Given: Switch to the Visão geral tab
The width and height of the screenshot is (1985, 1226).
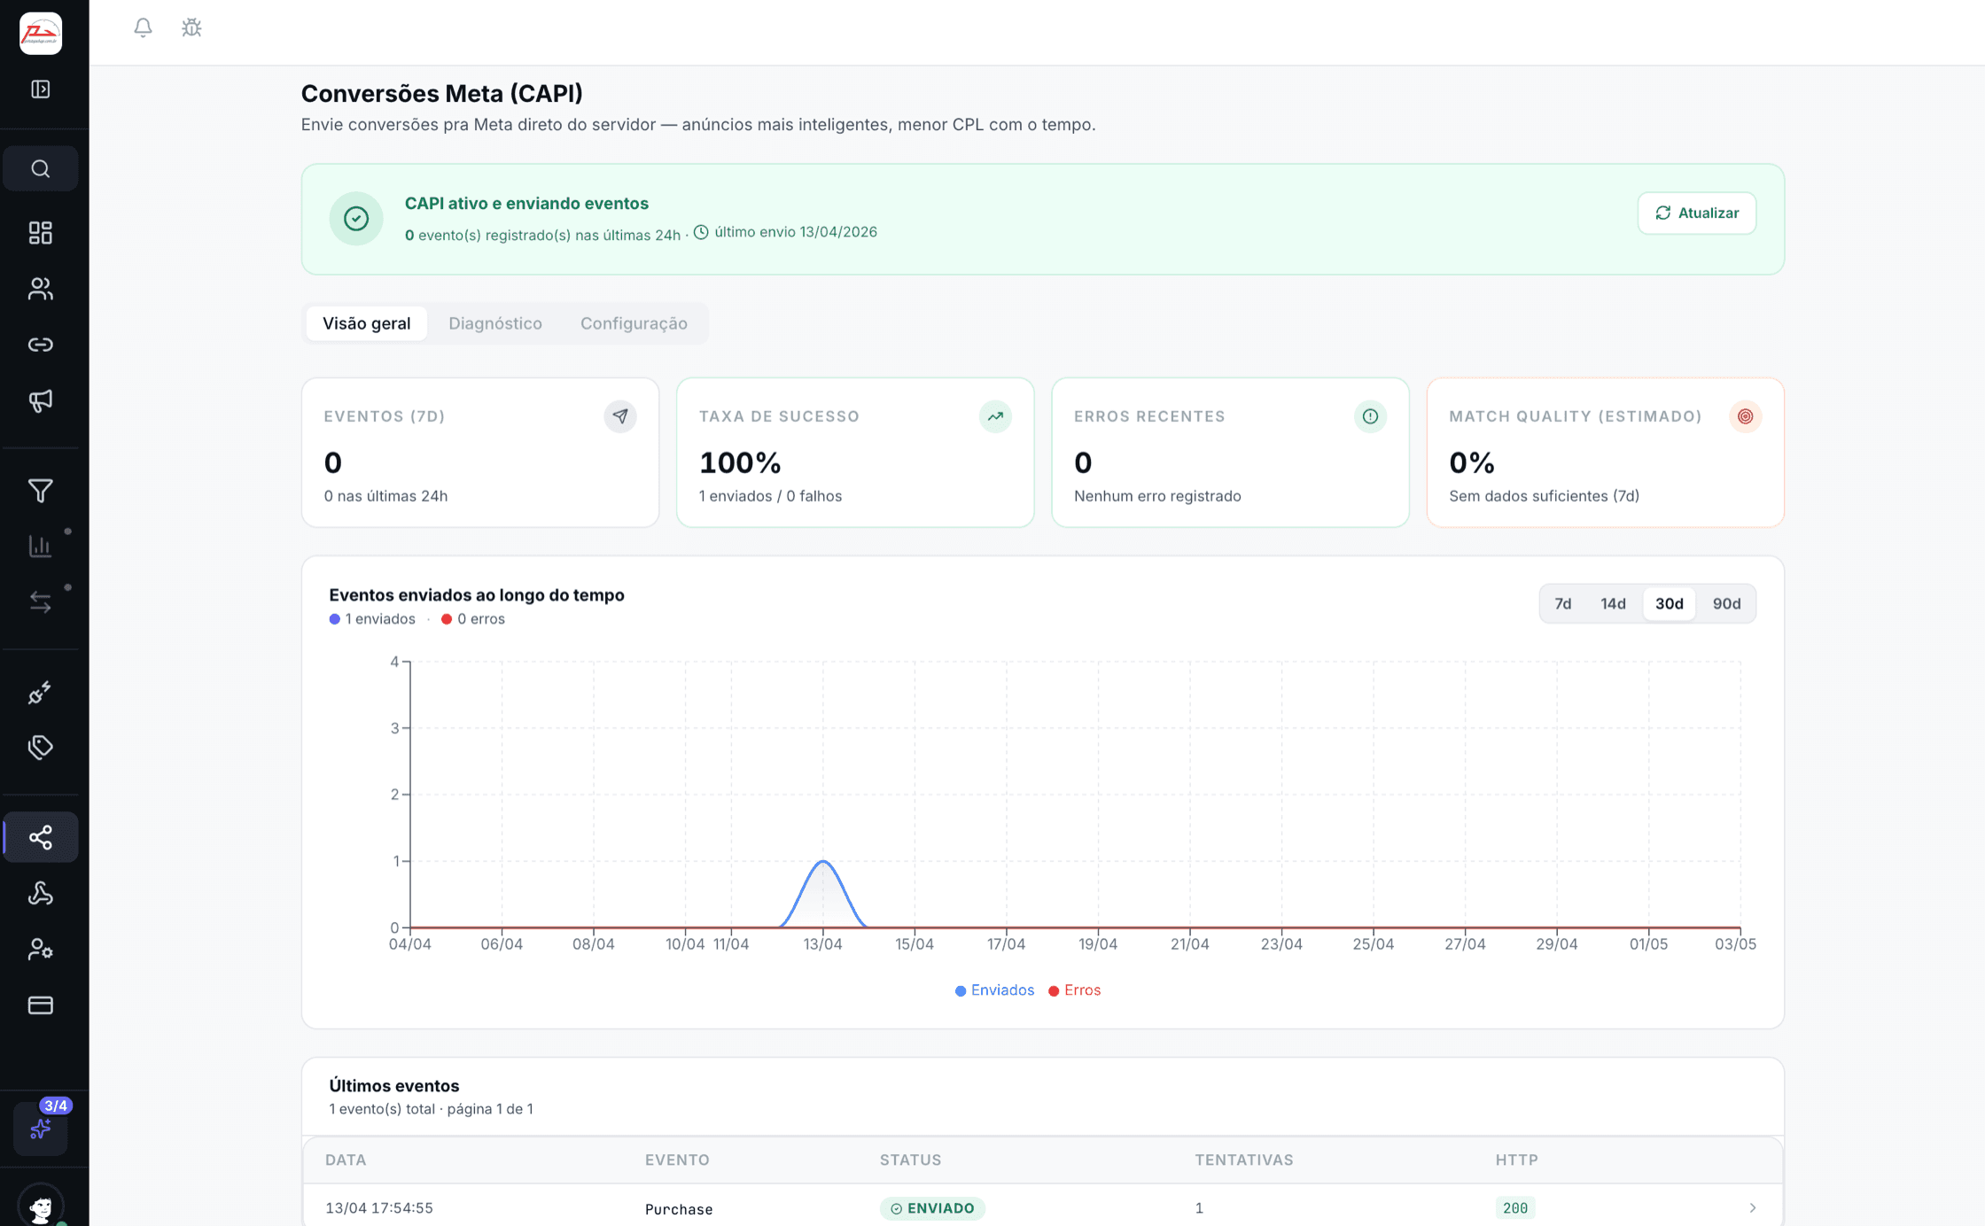Looking at the screenshot, I should 366,323.
